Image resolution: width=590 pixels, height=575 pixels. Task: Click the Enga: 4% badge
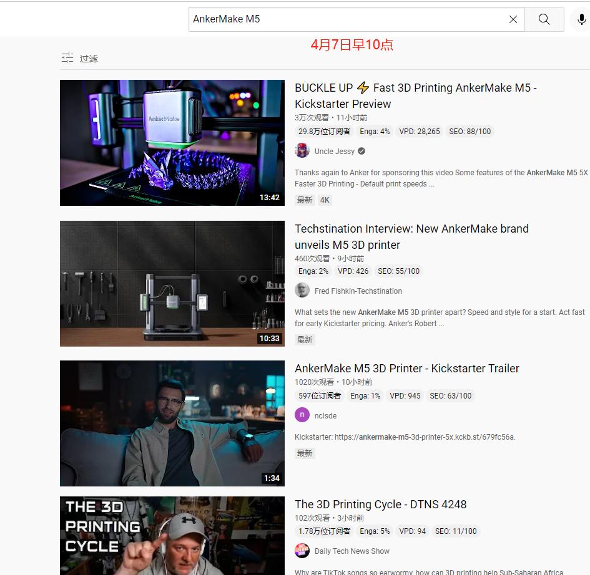[x=375, y=131]
